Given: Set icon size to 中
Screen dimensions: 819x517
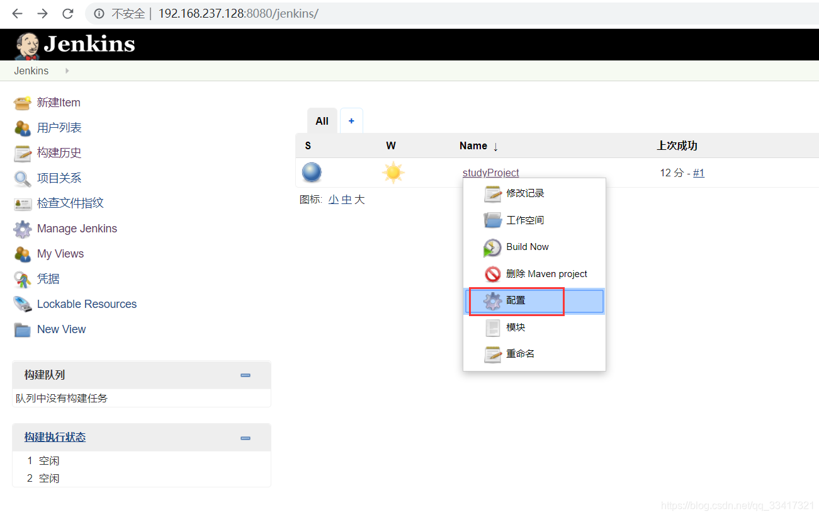Looking at the screenshot, I should point(346,200).
